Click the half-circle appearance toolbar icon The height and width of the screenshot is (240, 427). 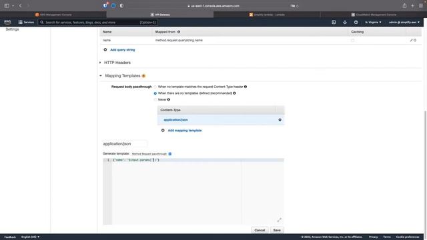coord(121,6)
